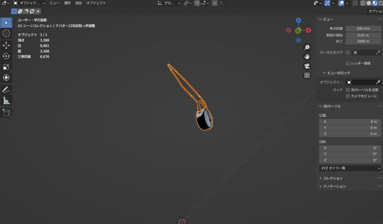Adjust the 終了 1000 m field
The image size is (383, 224).
[363, 41]
